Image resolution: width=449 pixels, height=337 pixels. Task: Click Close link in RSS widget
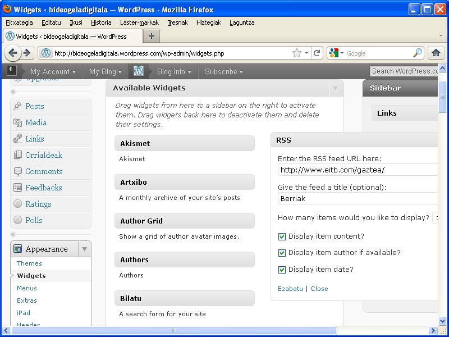click(319, 289)
